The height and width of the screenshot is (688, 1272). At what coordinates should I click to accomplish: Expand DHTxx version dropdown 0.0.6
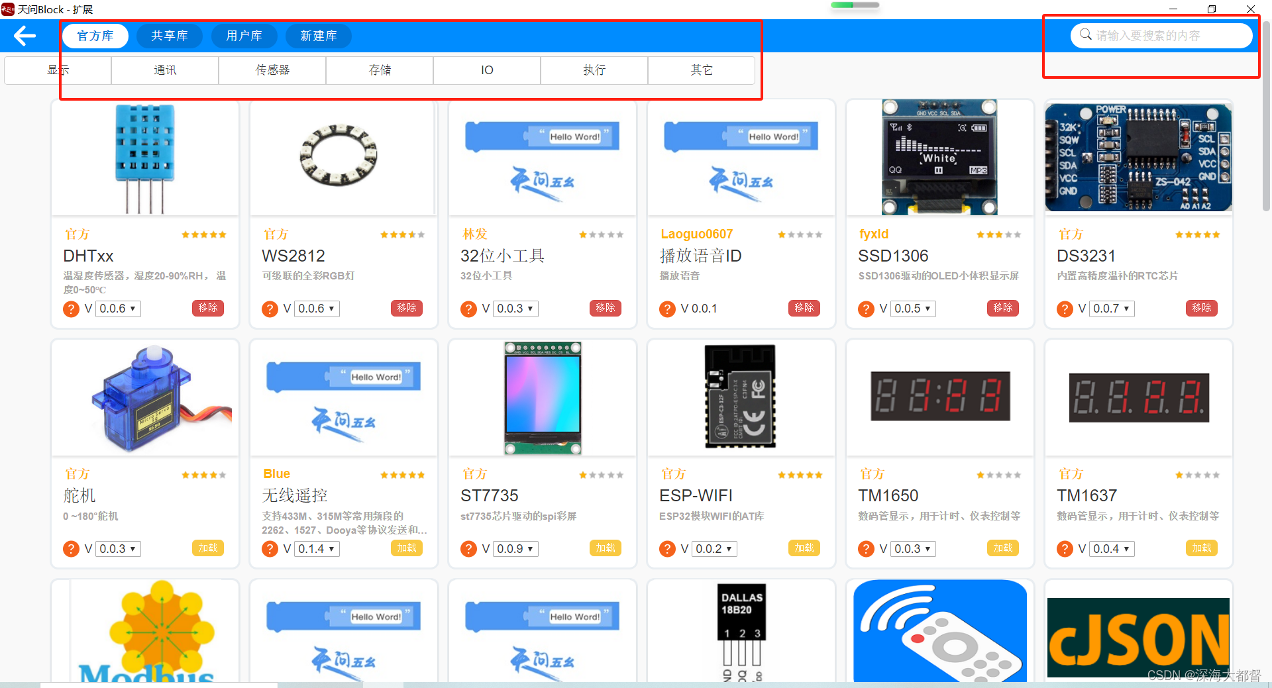119,309
